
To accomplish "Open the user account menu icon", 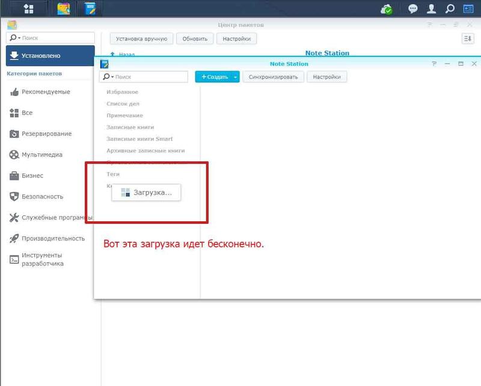I will pyautogui.click(x=431, y=8).
